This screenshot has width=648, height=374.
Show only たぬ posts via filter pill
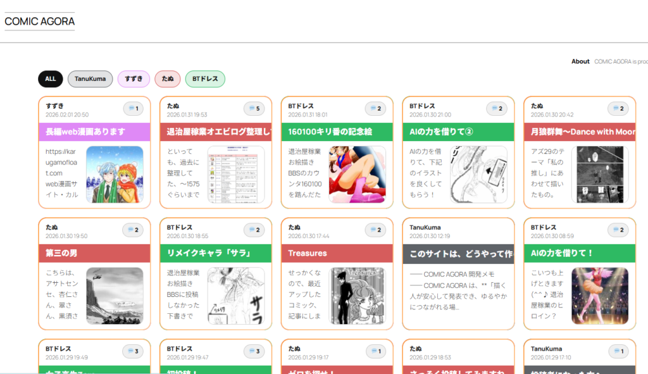pyautogui.click(x=168, y=79)
